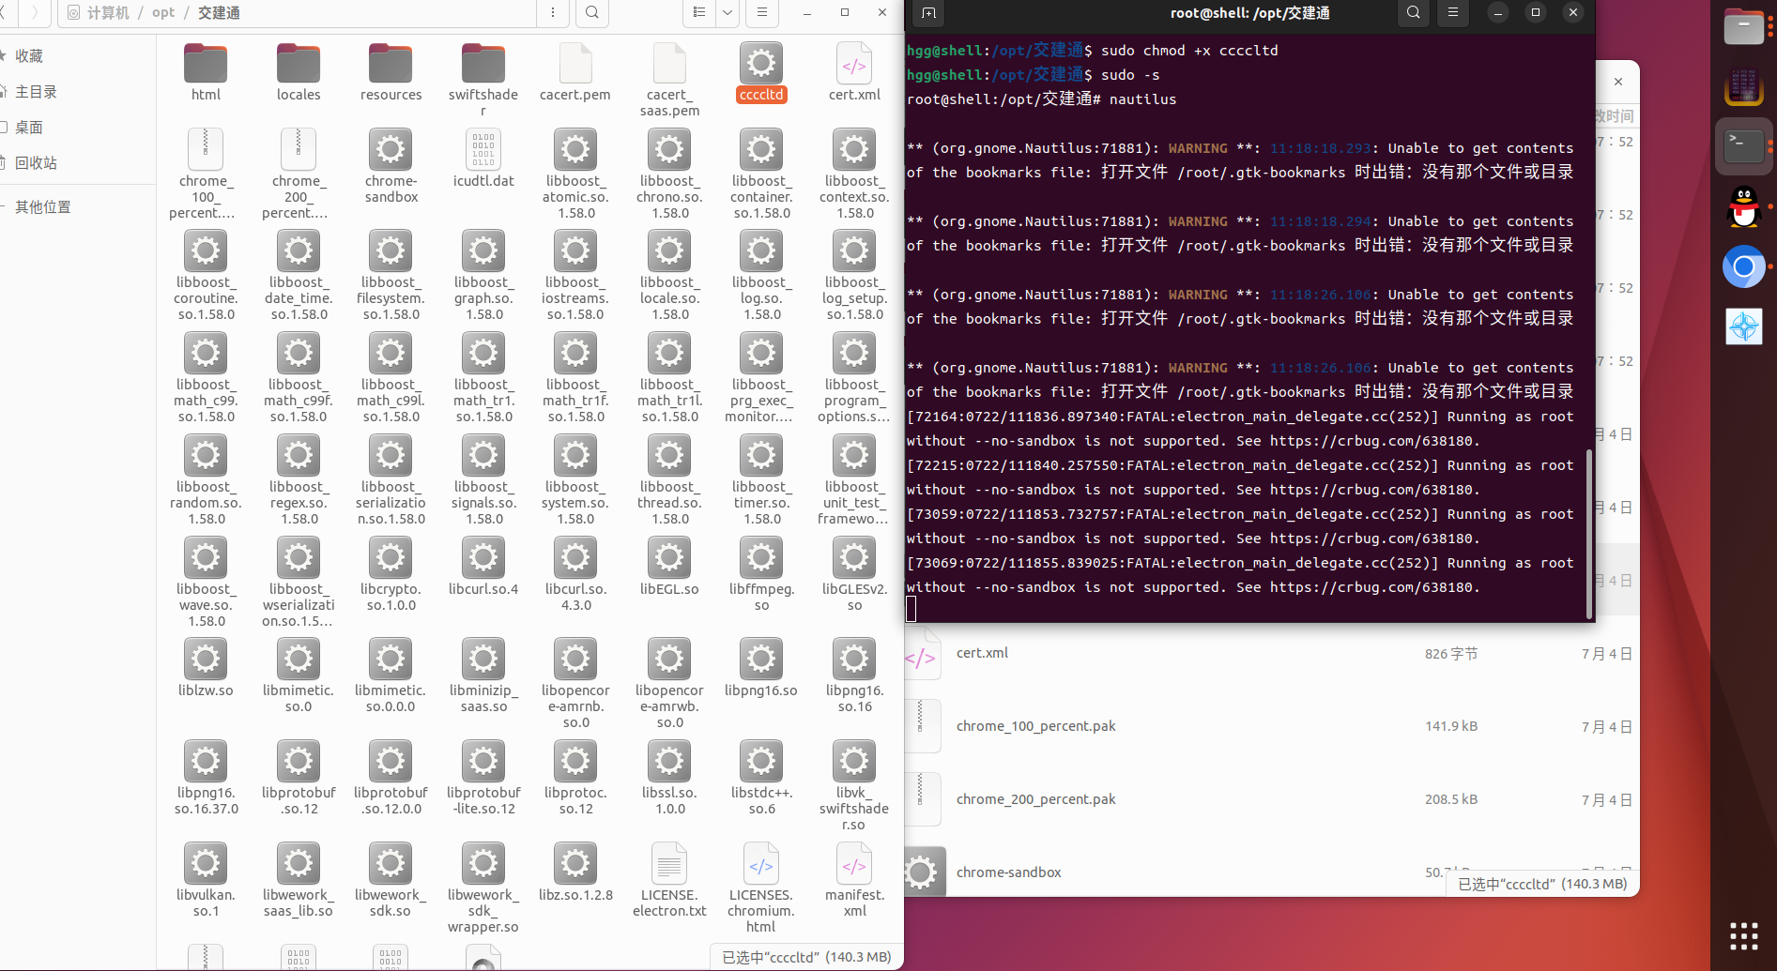
Task: Open Chromium browser in dock
Action: 1744,267
